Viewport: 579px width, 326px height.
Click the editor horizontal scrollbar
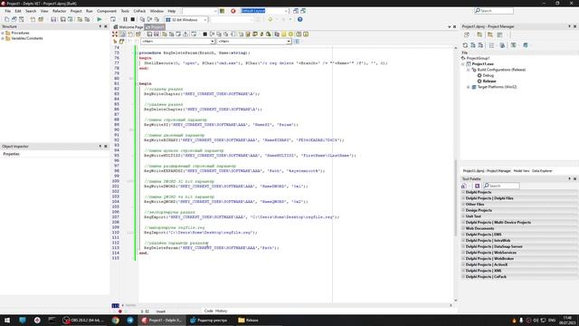[286, 305]
